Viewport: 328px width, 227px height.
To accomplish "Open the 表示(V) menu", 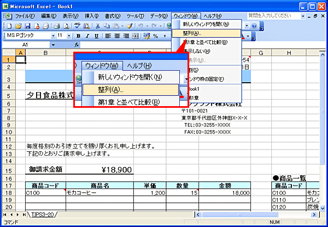I will 71,16.
